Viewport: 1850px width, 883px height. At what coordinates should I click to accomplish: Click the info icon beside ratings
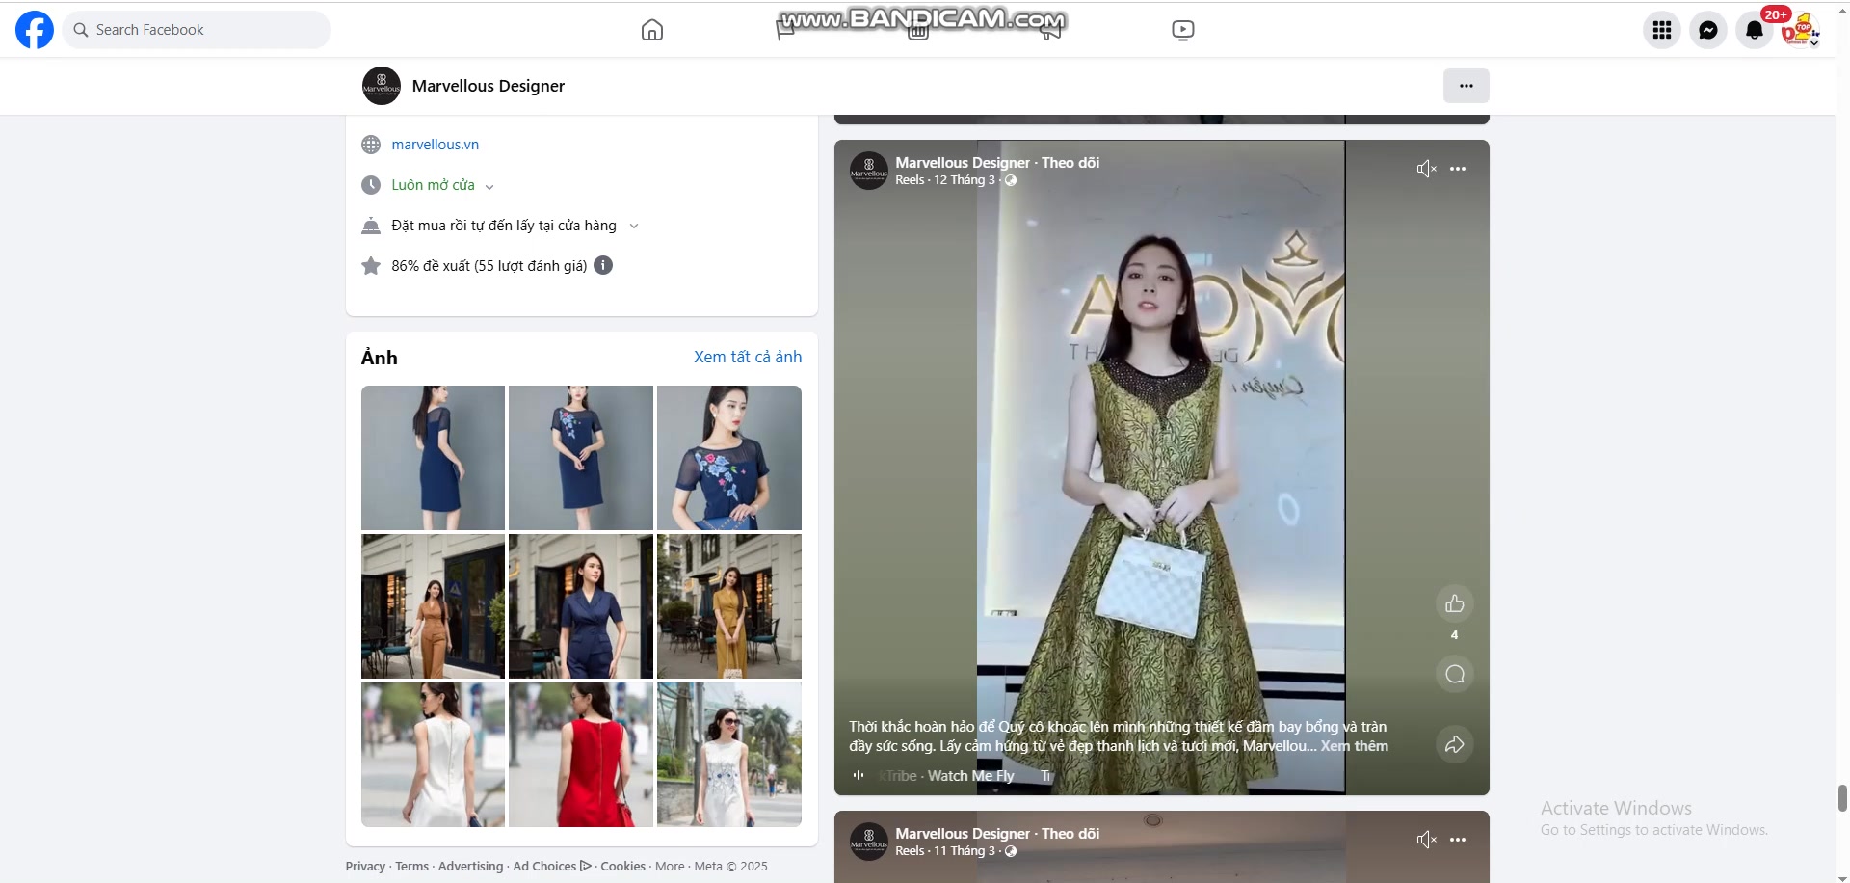click(603, 265)
